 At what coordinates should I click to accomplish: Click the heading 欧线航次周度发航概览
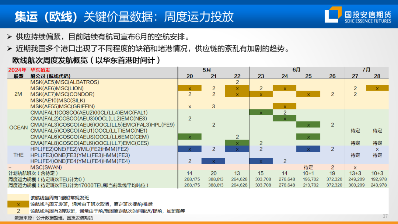point(86,60)
